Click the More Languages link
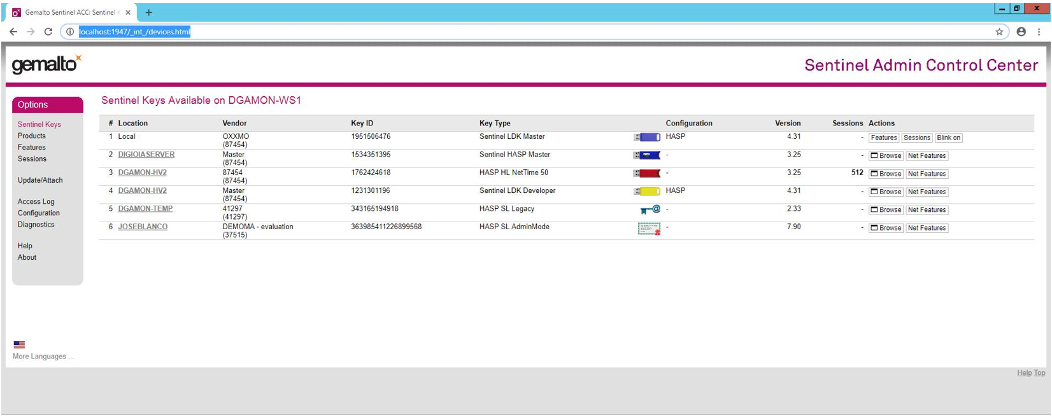The height and width of the screenshot is (417, 1052). coord(43,357)
